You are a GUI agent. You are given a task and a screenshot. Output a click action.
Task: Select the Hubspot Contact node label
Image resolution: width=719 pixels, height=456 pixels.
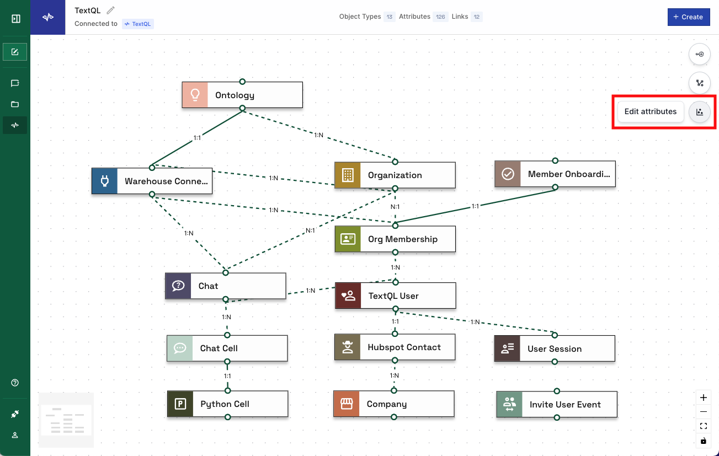(404, 347)
